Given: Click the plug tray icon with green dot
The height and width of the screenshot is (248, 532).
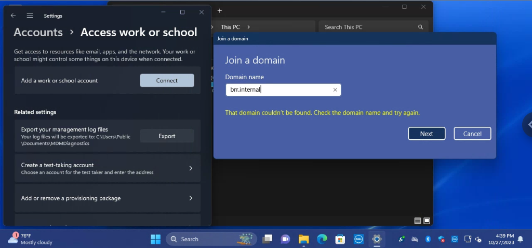Looking at the screenshot, I should 402,239.
